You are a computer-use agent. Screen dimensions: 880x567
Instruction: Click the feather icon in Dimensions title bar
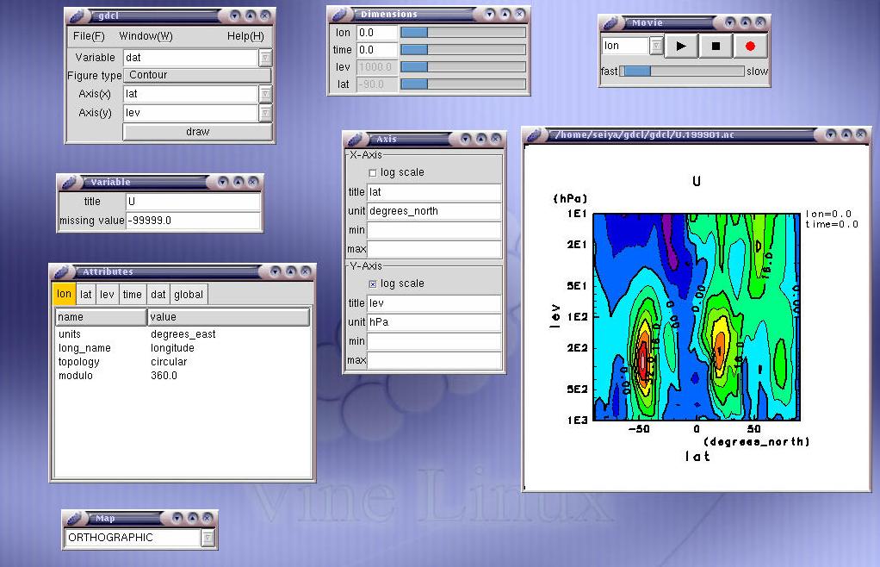[x=338, y=14]
